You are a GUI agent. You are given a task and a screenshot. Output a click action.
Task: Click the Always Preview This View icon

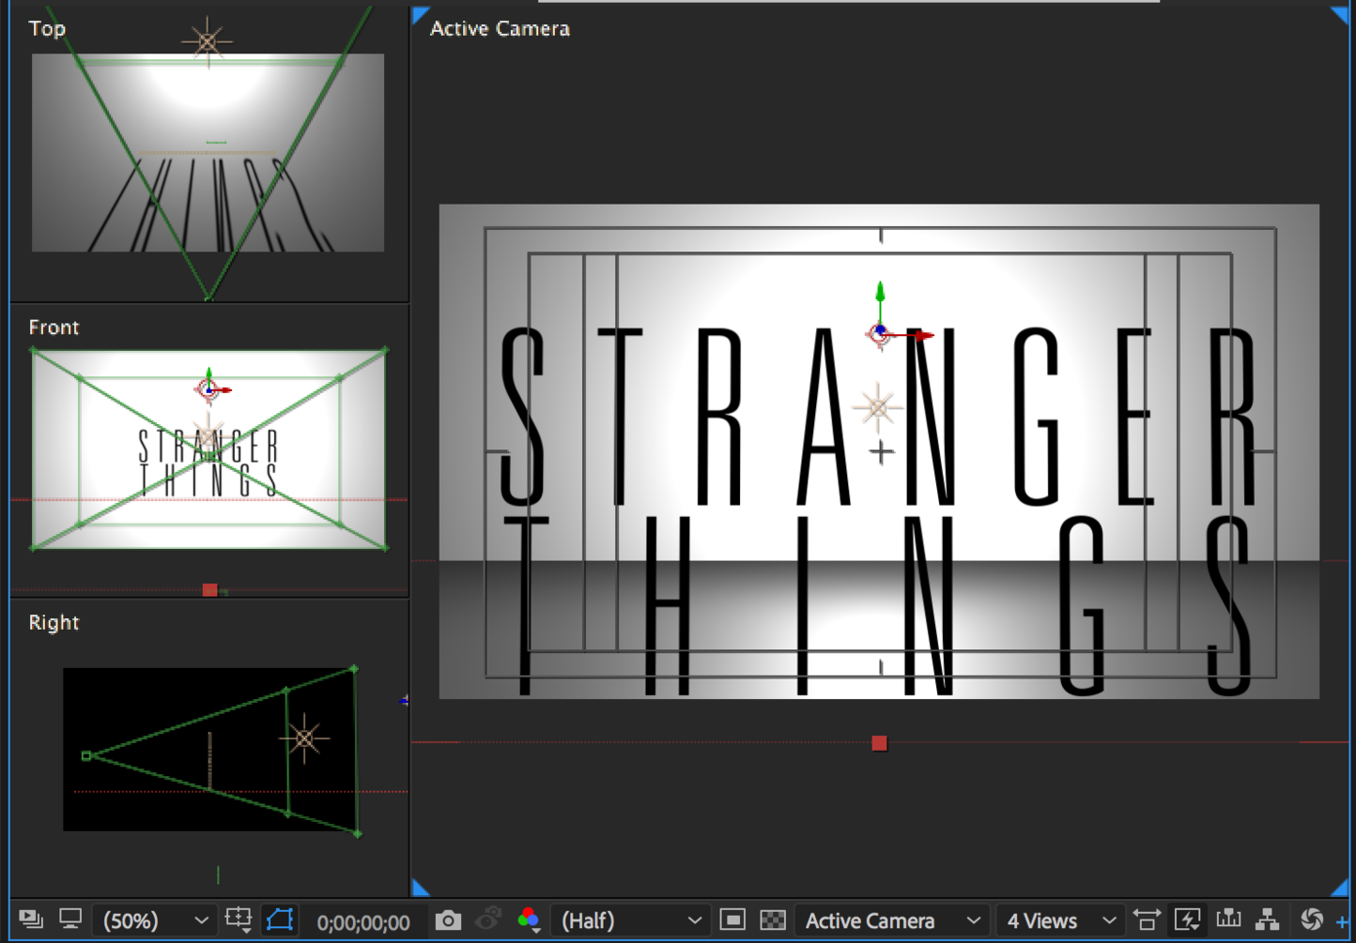pyautogui.click(x=31, y=920)
